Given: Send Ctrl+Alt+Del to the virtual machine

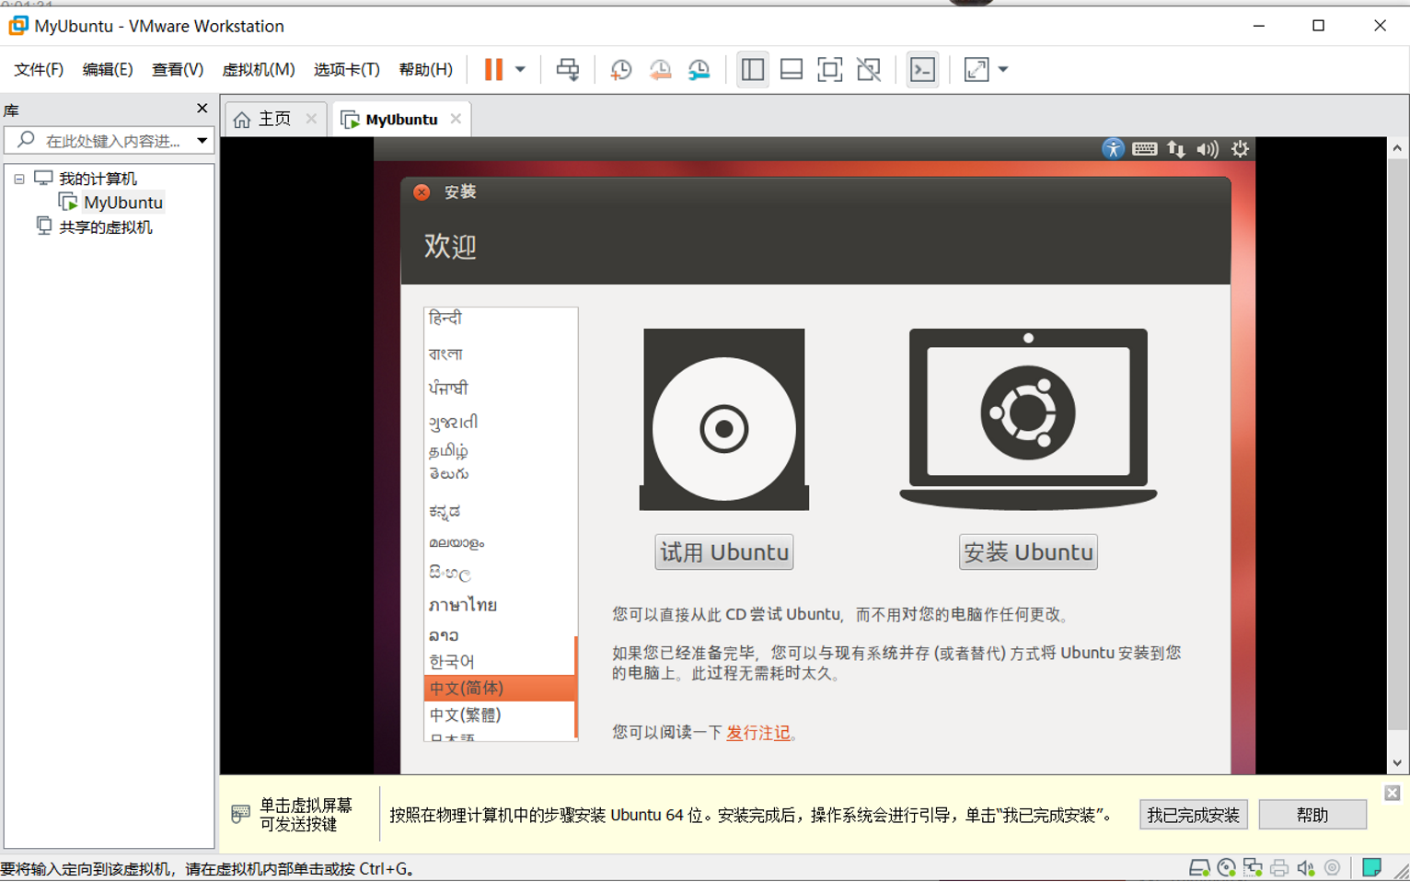Looking at the screenshot, I should (567, 69).
